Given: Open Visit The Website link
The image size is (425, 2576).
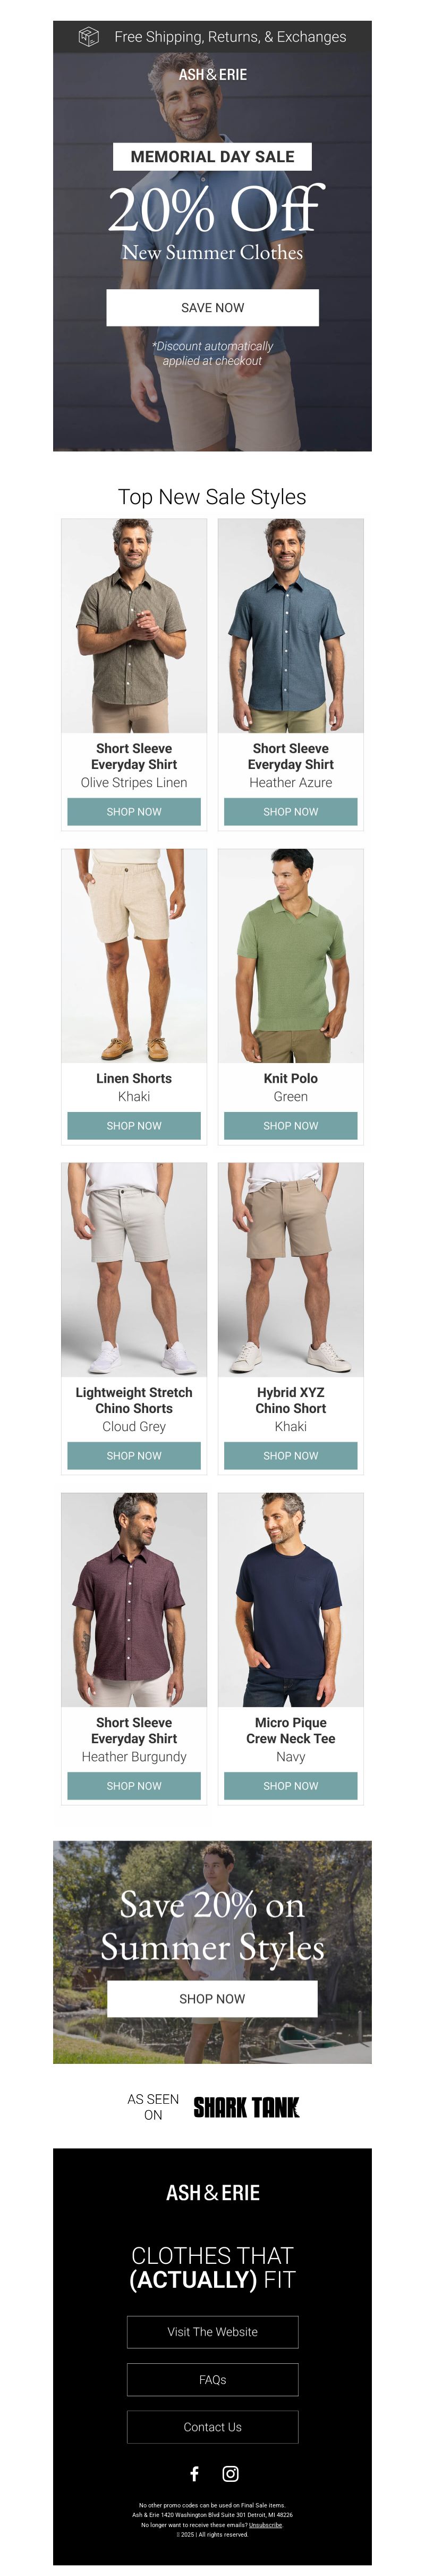Looking at the screenshot, I should pyautogui.click(x=213, y=2332).
